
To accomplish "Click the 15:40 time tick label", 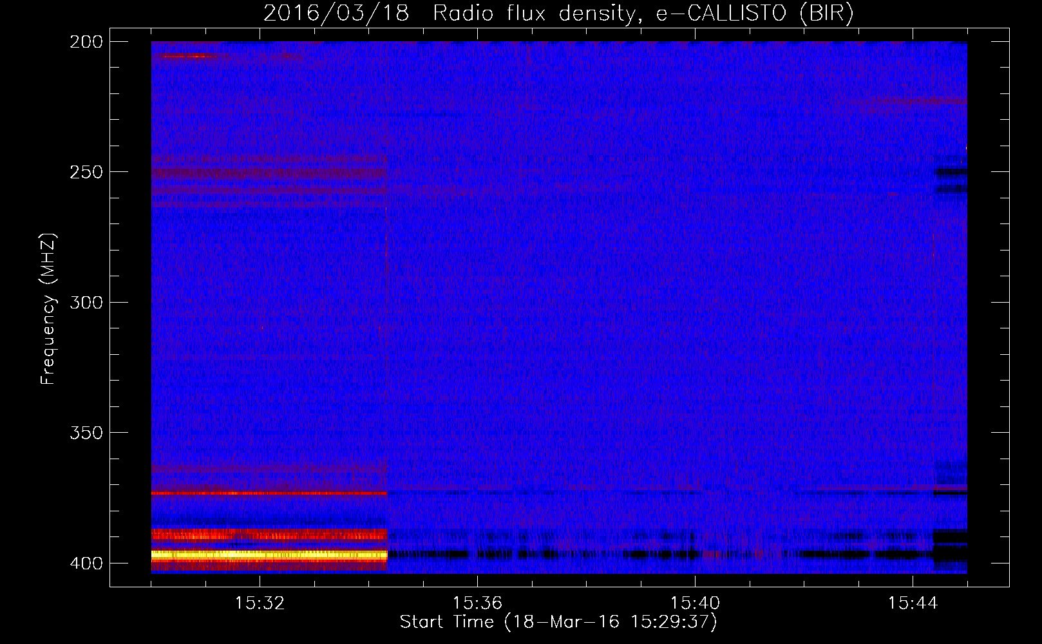I will 695,603.
